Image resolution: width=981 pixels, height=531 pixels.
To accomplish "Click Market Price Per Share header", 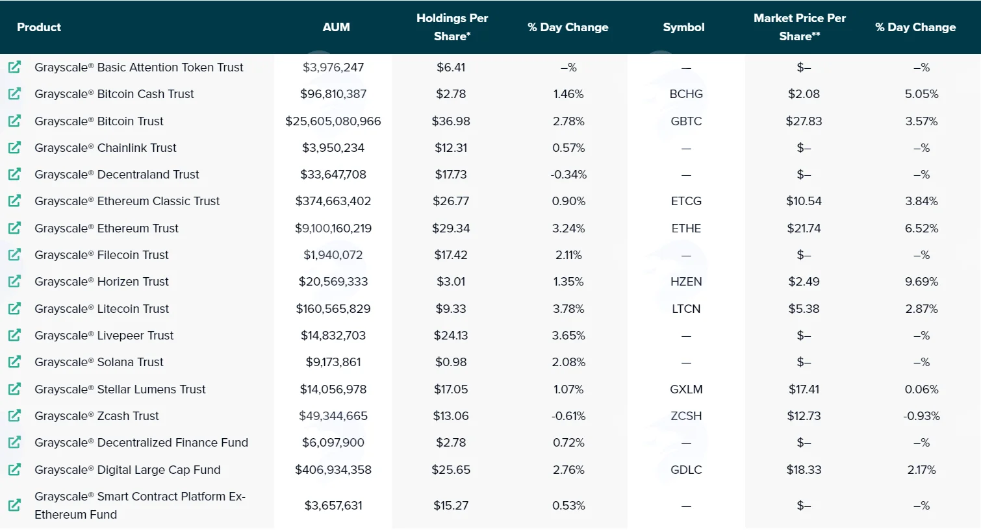I will pos(800,27).
